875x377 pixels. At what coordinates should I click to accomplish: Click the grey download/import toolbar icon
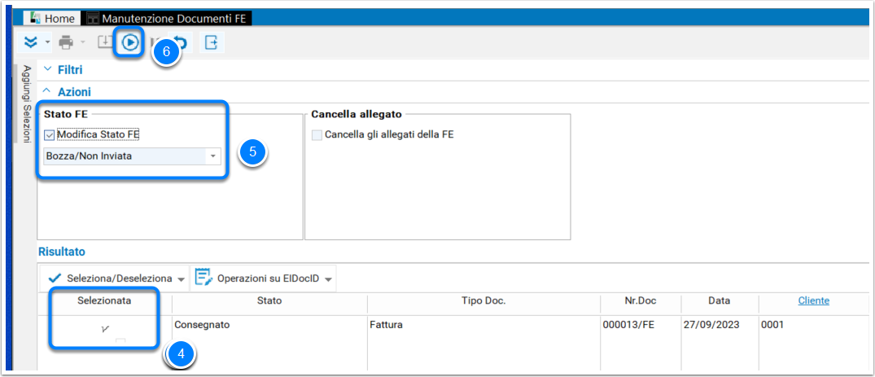click(105, 42)
